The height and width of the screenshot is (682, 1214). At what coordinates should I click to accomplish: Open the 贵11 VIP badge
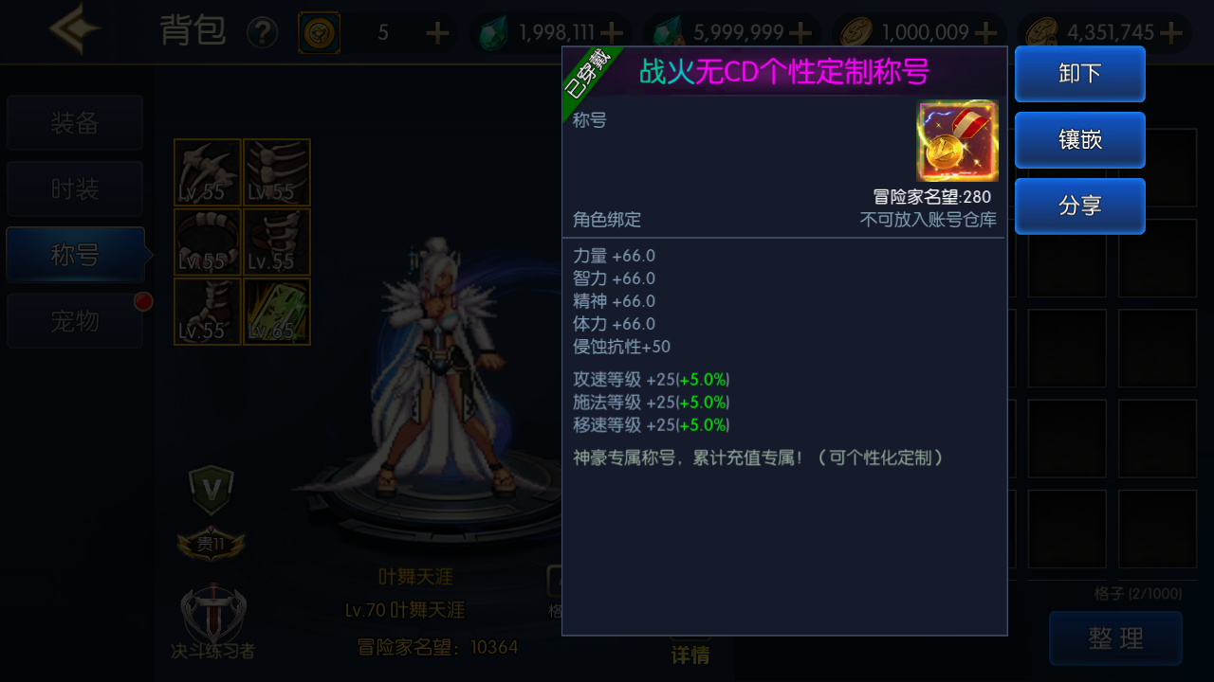211,544
